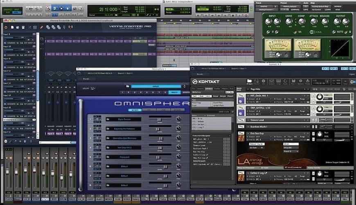
Task: Adjust level slider of Omnisphere part 1
Action: click(160, 120)
